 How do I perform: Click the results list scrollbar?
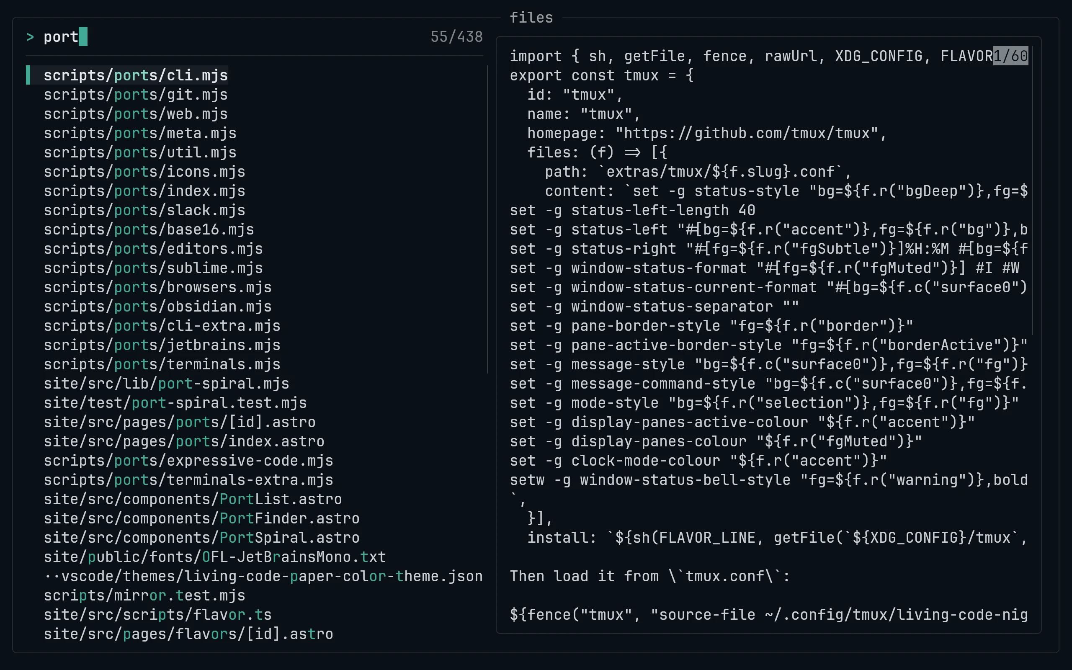click(487, 219)
